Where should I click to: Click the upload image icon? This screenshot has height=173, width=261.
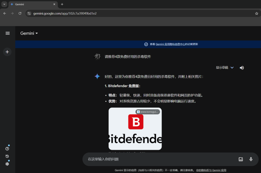point(240,159)
